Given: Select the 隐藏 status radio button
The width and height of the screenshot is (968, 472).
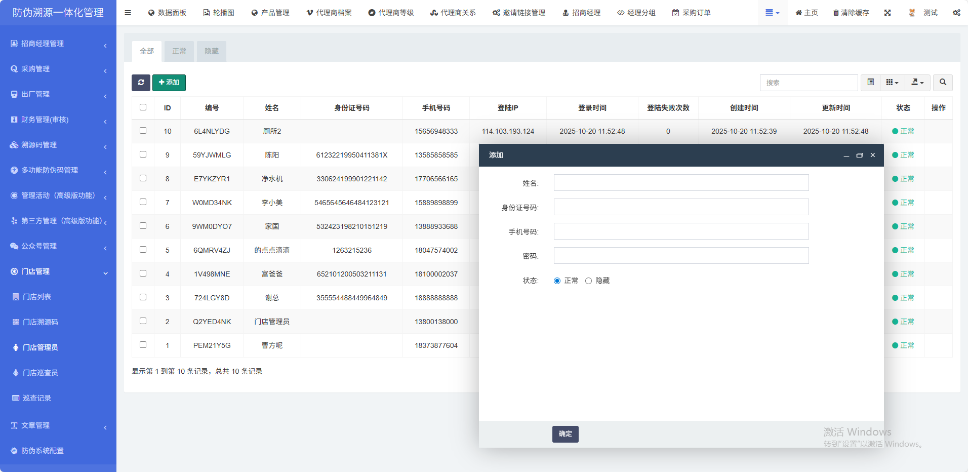Looking at the screenshot, I should click(588, 281).
